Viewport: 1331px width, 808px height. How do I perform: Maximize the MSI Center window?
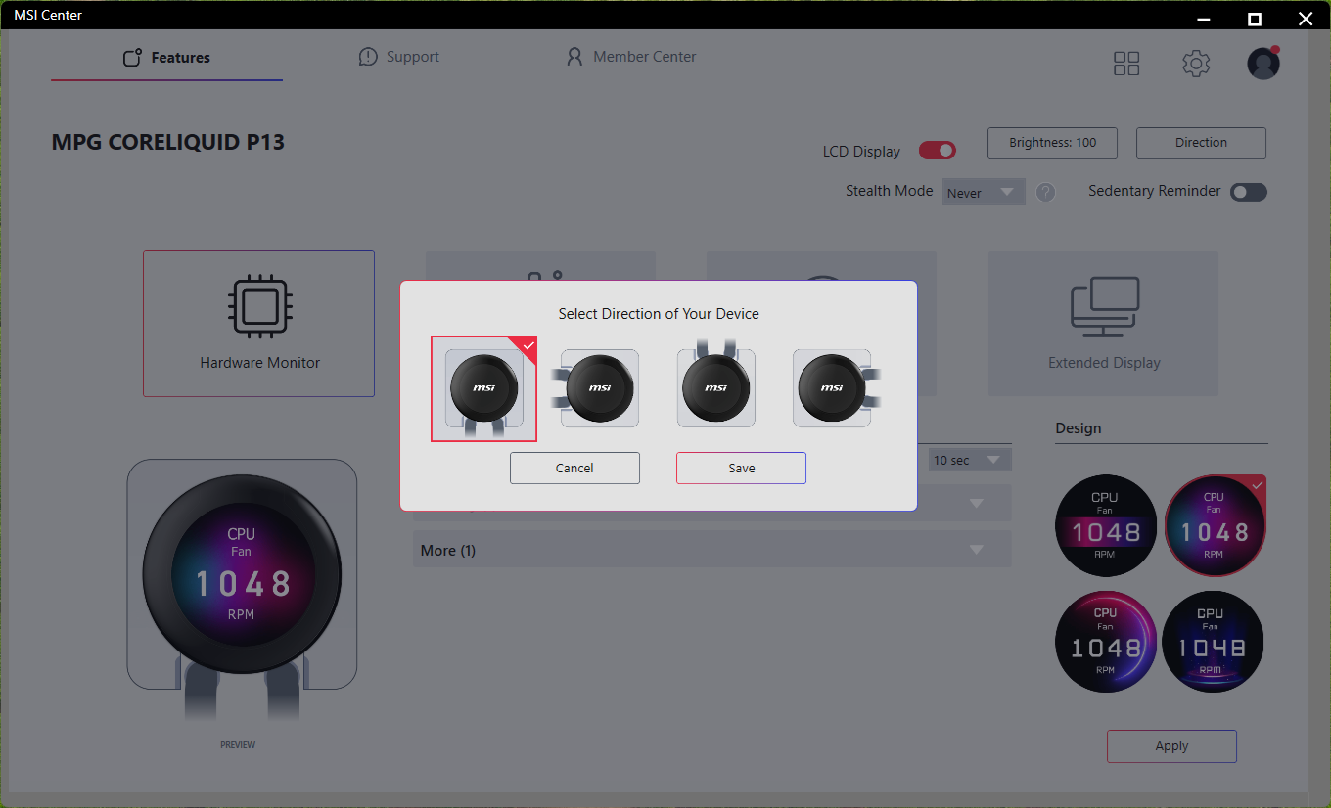point(1255,19)
